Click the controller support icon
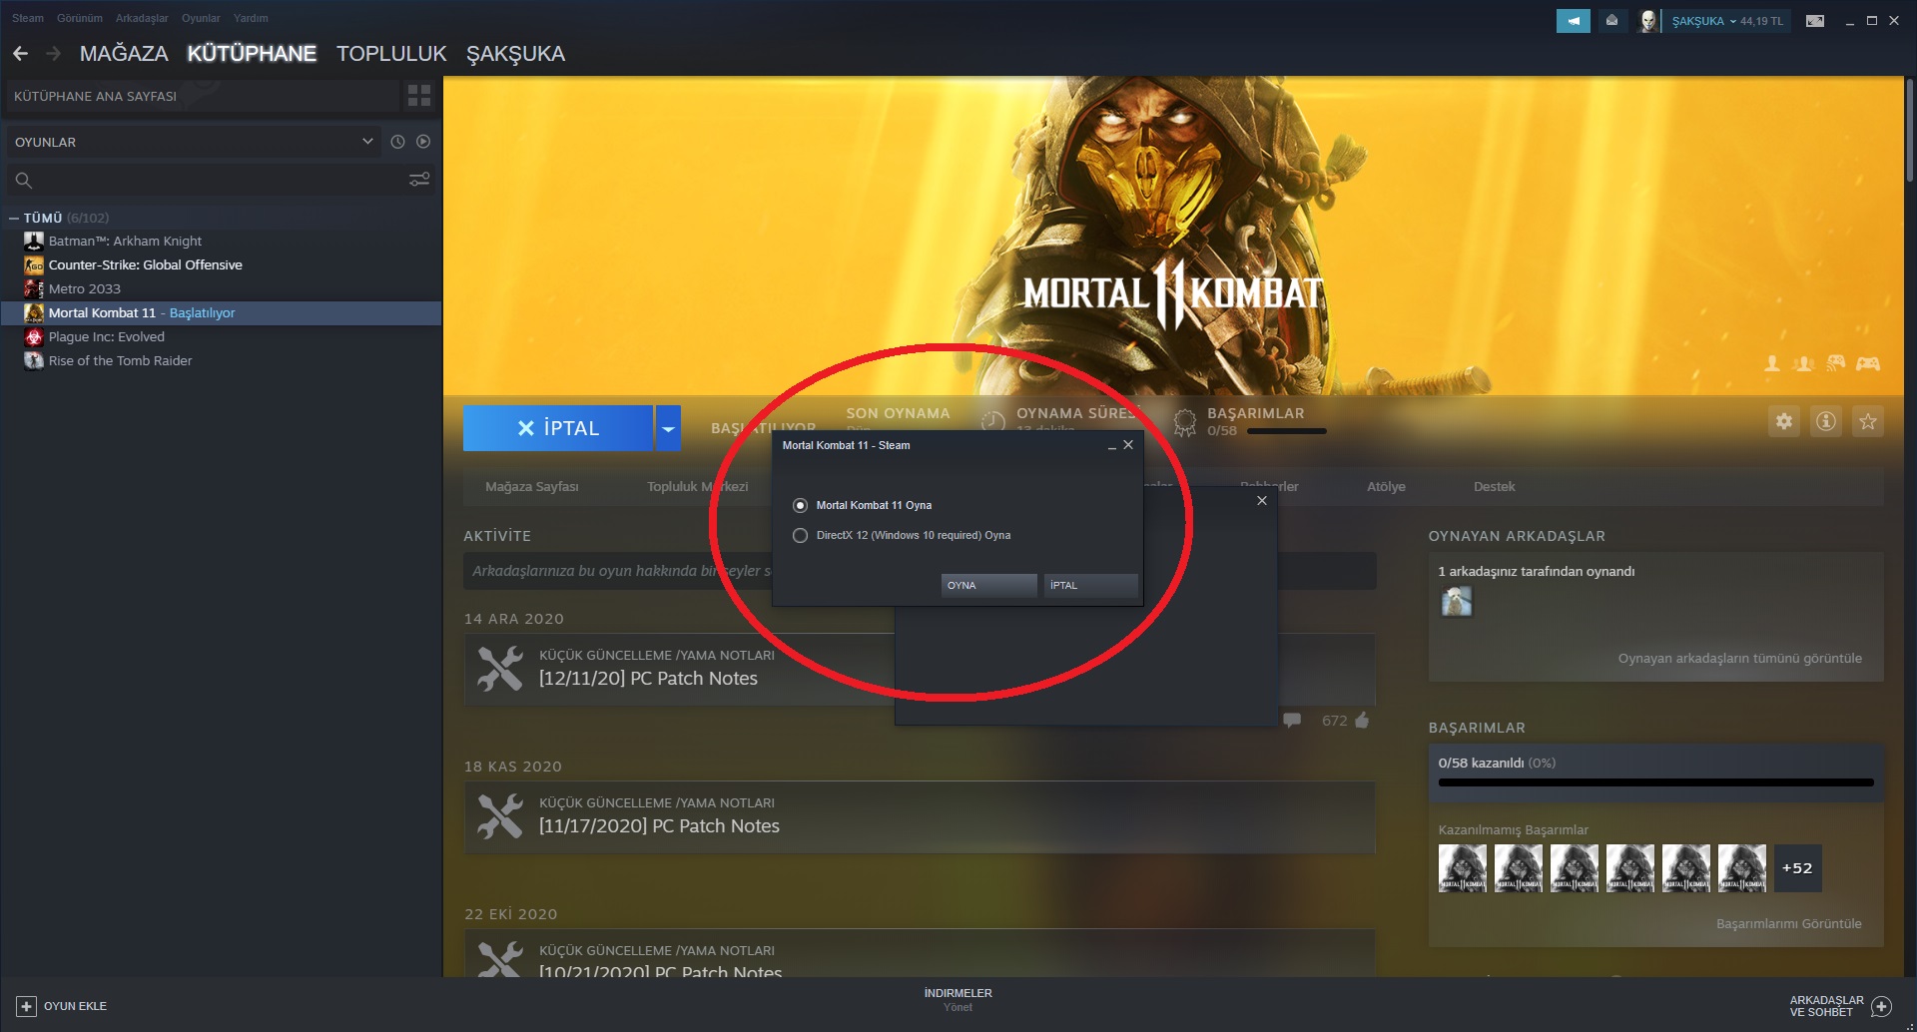Screen dimensions: 1917x1032 click(1868, 363)
